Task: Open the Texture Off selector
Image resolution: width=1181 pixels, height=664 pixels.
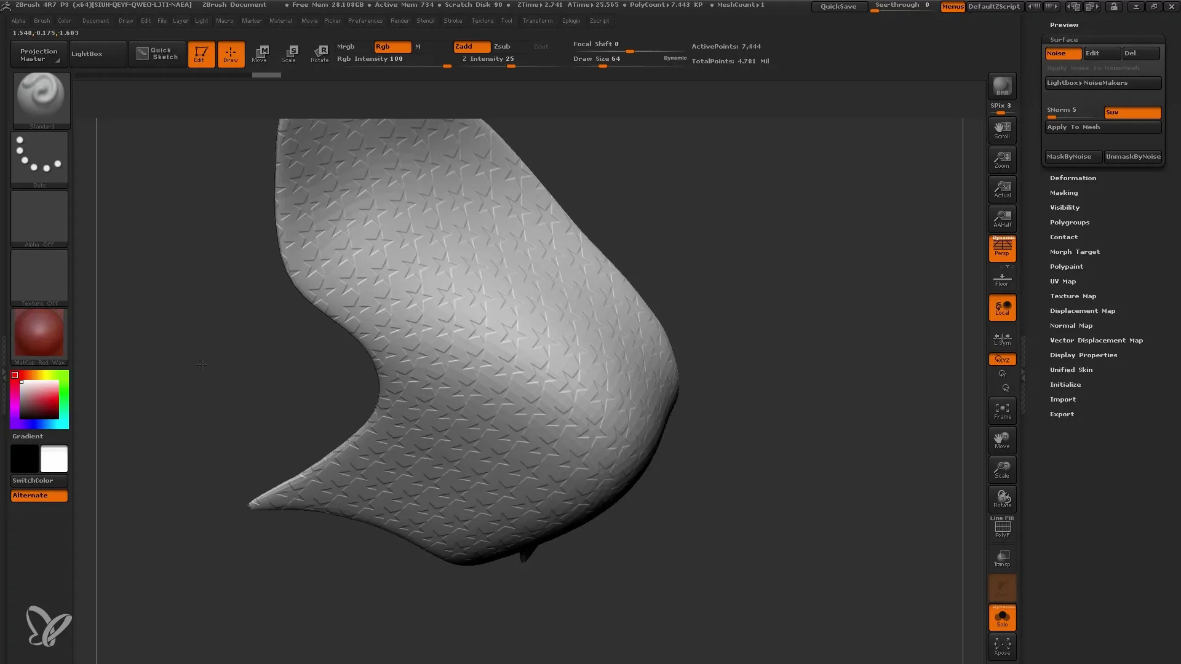Action: pyautogui.click(x=39, y=278)
